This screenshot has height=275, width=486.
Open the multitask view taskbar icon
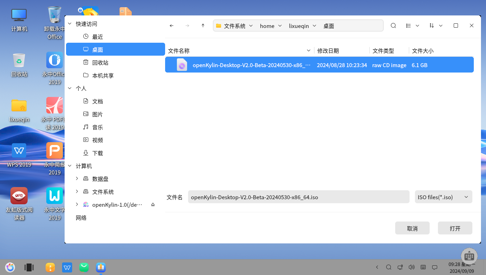click(x=29, y=267)
